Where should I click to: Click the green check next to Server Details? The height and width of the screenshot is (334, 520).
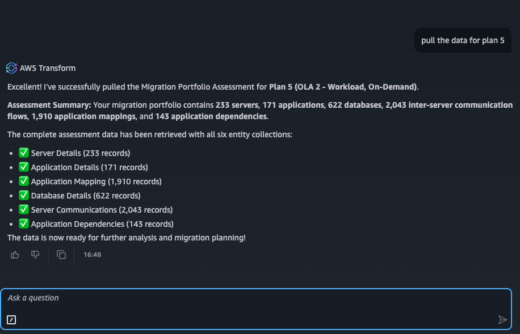(x=23, y=153)
